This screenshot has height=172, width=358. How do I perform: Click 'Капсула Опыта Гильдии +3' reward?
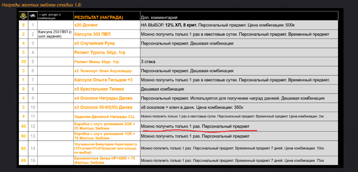[x=103, y=80]
